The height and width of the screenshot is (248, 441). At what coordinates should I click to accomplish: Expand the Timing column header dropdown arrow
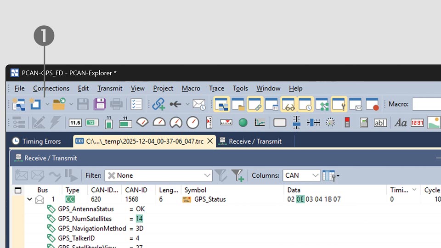coord(414,190)
